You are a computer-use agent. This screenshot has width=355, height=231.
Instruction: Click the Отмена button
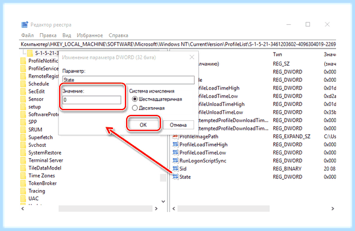pyautogui.click(x=178, y=125)
